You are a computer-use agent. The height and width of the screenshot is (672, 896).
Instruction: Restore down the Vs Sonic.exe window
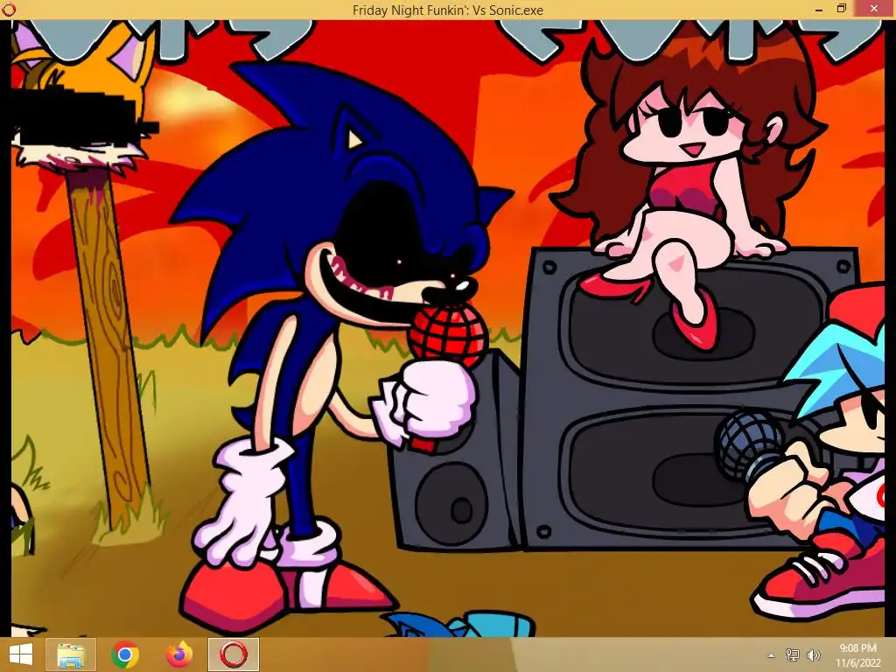tap(841, 9)
